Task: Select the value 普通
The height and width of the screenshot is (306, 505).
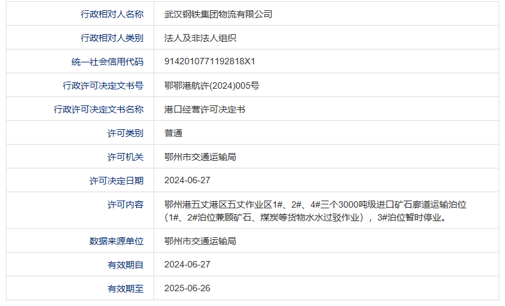Action: coord(173,133)
